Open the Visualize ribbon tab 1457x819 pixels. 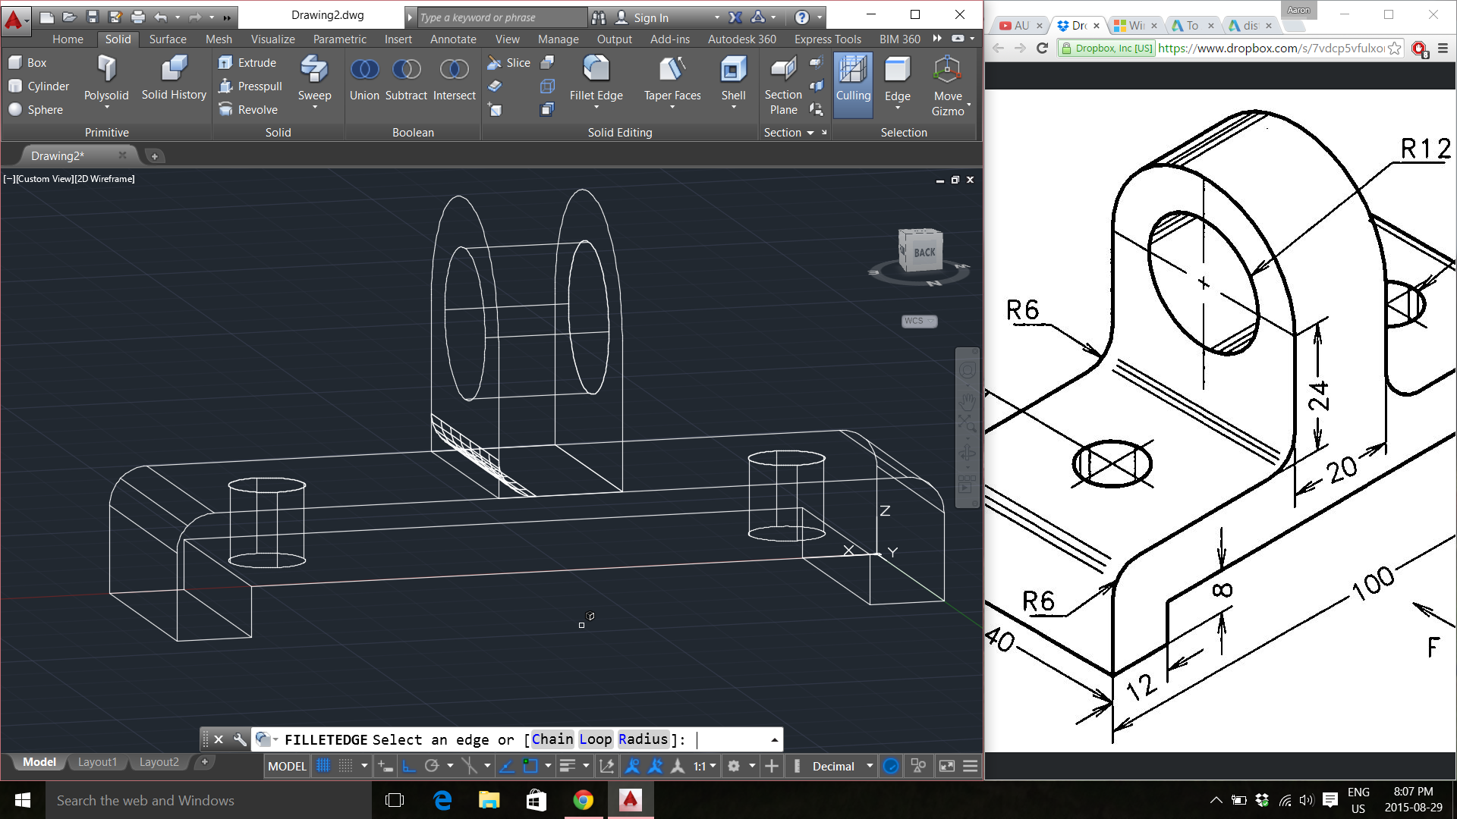pos(272,39)
